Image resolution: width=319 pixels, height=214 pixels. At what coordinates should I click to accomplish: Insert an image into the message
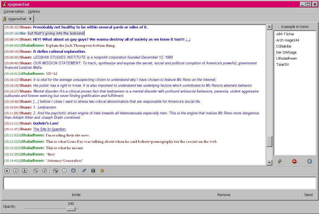(93, 171)
